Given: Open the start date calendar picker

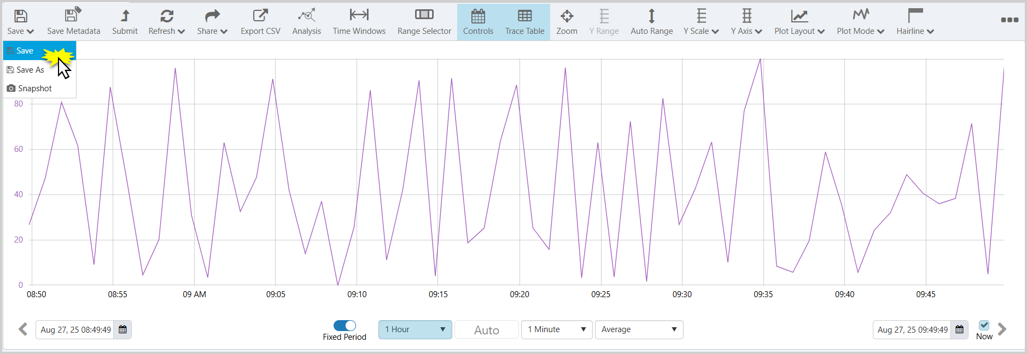Looking at the screenshot, I should click(x=122, y=329).
